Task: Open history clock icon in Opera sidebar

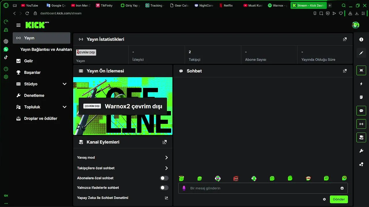Action: 6,69
